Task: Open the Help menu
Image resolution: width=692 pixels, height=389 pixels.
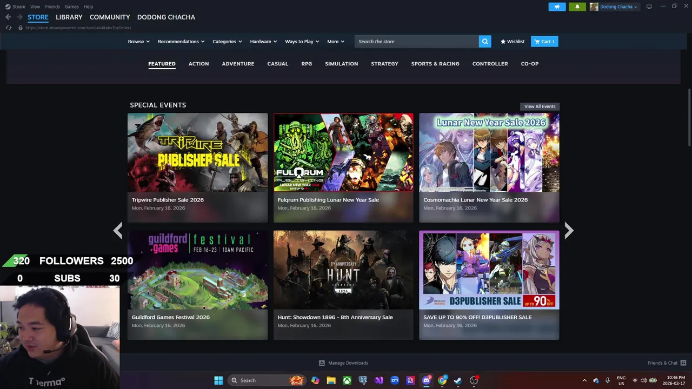Action: pyautogui.click(x=88, y=6)
